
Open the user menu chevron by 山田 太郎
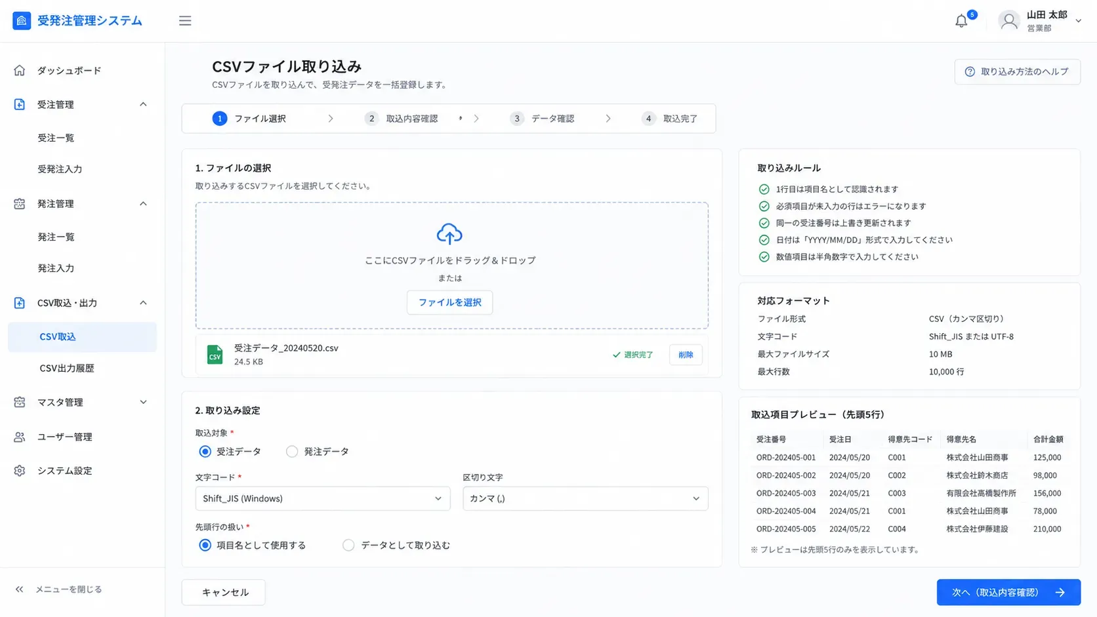(1078, 21)
